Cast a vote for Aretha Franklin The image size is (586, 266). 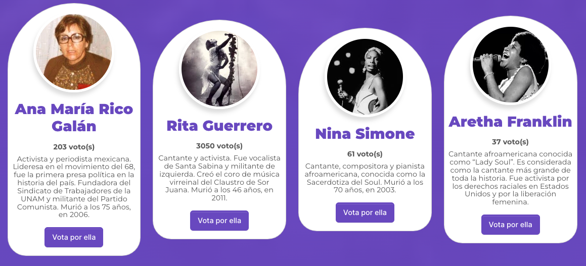click(x=510, y=225)
